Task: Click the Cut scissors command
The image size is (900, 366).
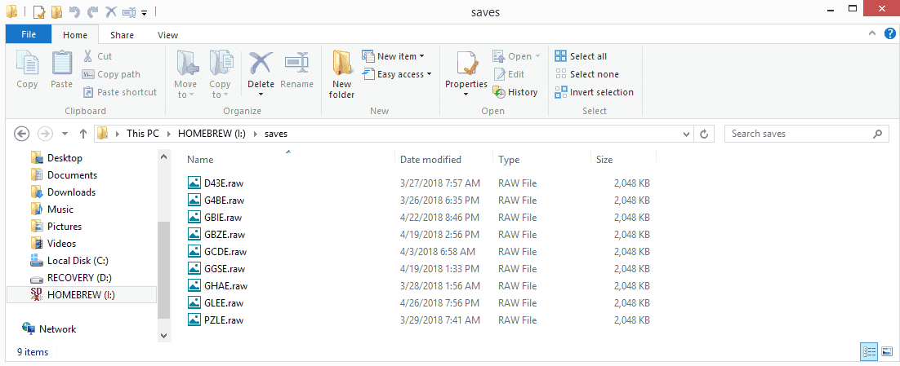Action: [x=97, y=56]
